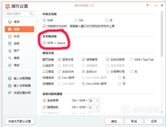Toggle 切换英文状态时保留字符并上屏 checkbox

44,26
